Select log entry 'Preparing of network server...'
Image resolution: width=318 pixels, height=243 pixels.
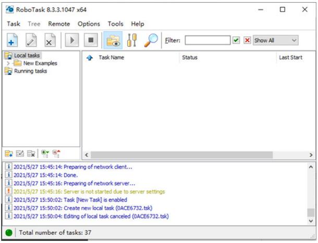pyautogui.click(x=74, y=184)
